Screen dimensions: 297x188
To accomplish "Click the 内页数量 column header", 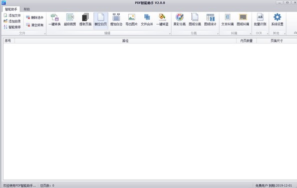I will [246, 40].
